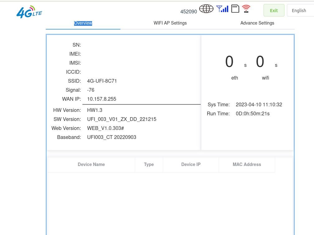
Task: Click the Run Time value
Action: coord(253,114)
